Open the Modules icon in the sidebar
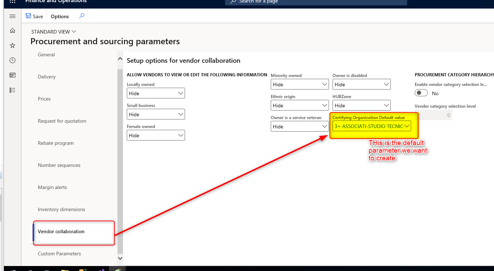Screen dimensions: 494x271 coord(12,90)
